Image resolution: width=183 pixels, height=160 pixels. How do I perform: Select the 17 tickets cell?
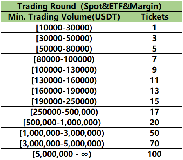click(x=154, y=112)
